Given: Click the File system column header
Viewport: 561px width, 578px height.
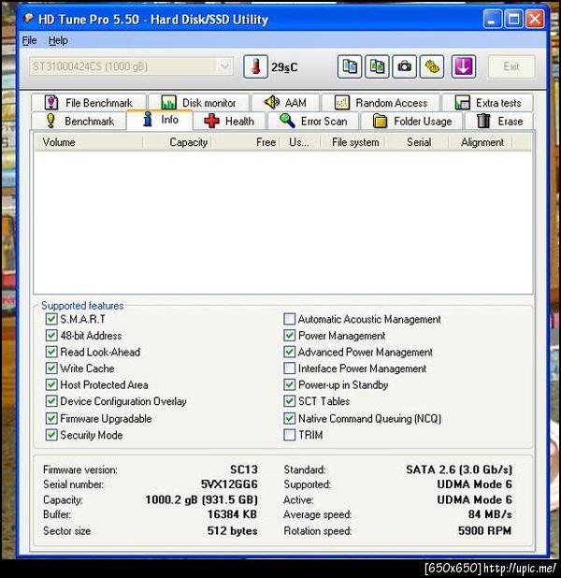Looking at the screenshot, I should [352, 142].
